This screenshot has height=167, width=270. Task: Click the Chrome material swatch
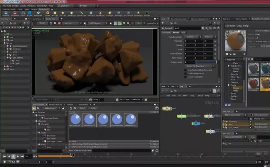pyautogui.click(x=103, y=120)
